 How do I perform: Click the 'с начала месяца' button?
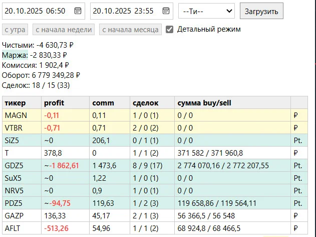tap(130, 30)
